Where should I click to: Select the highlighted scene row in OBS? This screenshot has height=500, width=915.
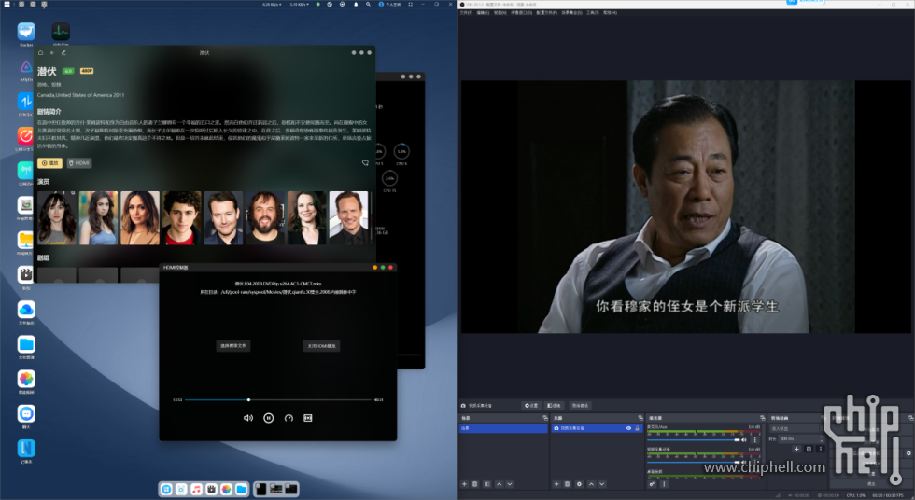[503, 428]
